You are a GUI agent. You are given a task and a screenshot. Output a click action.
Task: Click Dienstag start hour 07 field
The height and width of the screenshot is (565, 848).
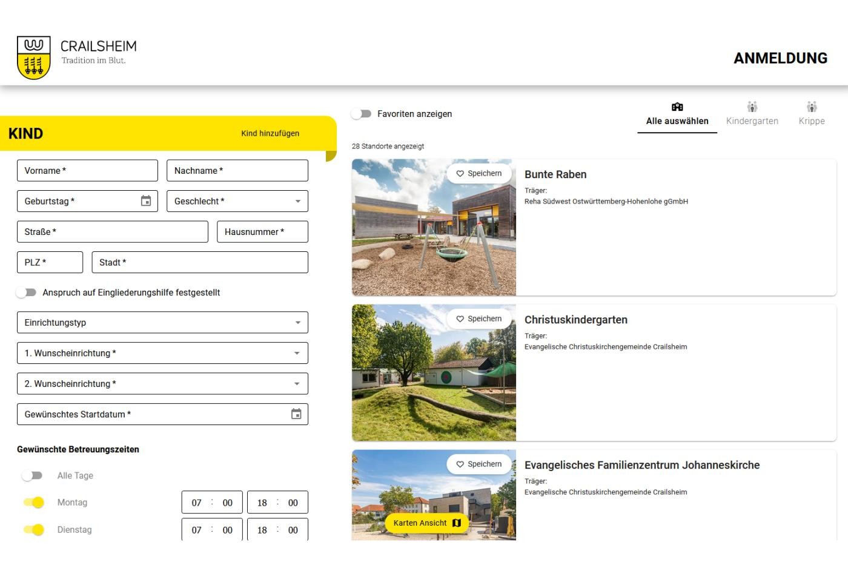pos(197,530)
